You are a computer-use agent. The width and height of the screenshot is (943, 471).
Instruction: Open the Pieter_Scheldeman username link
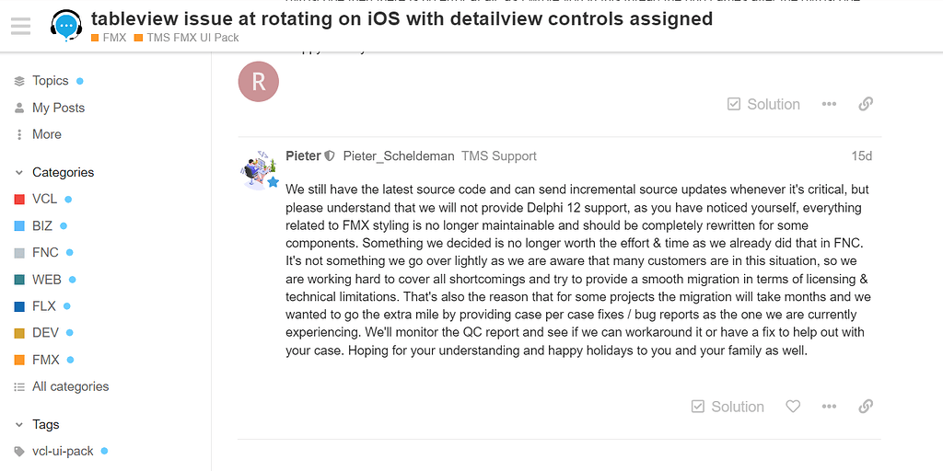tap(399, 156)
